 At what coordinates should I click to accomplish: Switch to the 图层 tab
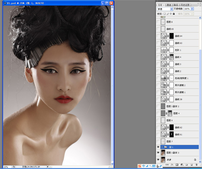pyautogui.click(x=160, y=5)
